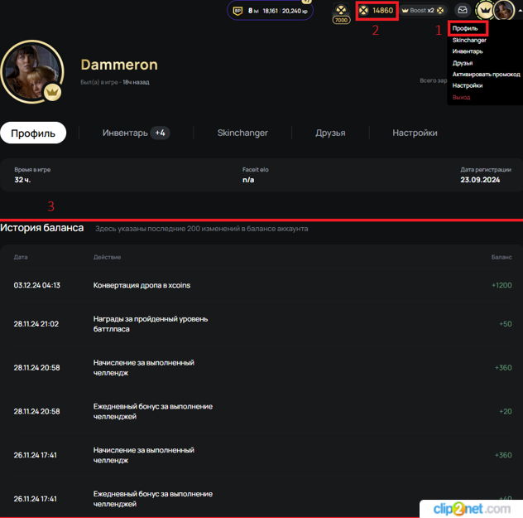Click the История баланса heading
This screenshot has height=518, width=523.
pos(41,228)
